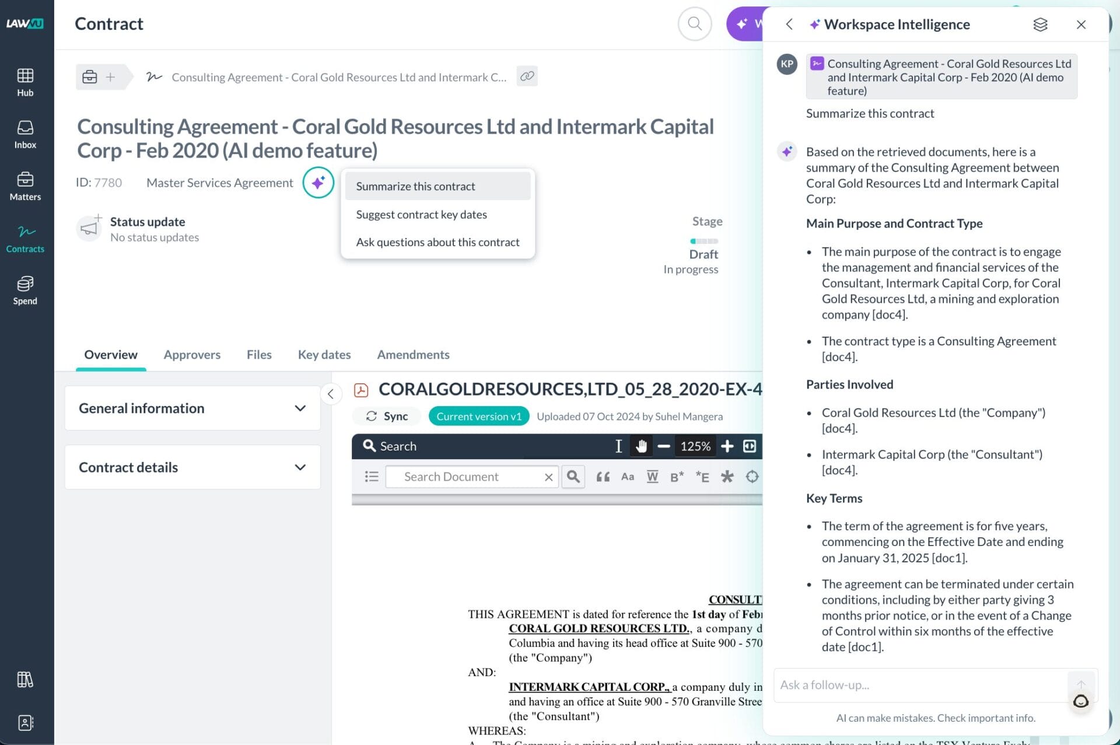This screenshot has width=1120, height=745.
Task: Go back in Workspace Intelligence panel
Action: point(789,24)
